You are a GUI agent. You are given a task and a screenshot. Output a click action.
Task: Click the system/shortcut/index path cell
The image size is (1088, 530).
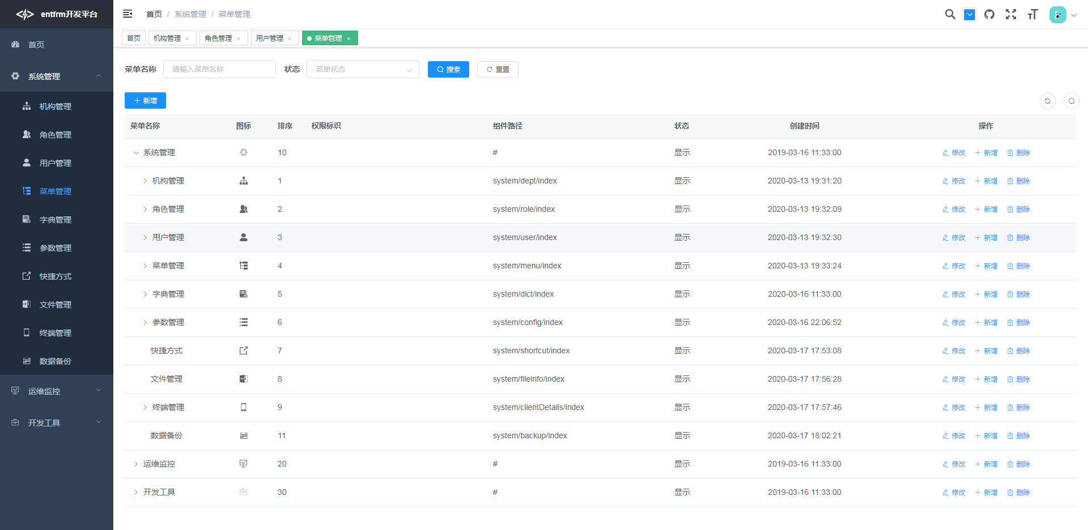532,351
